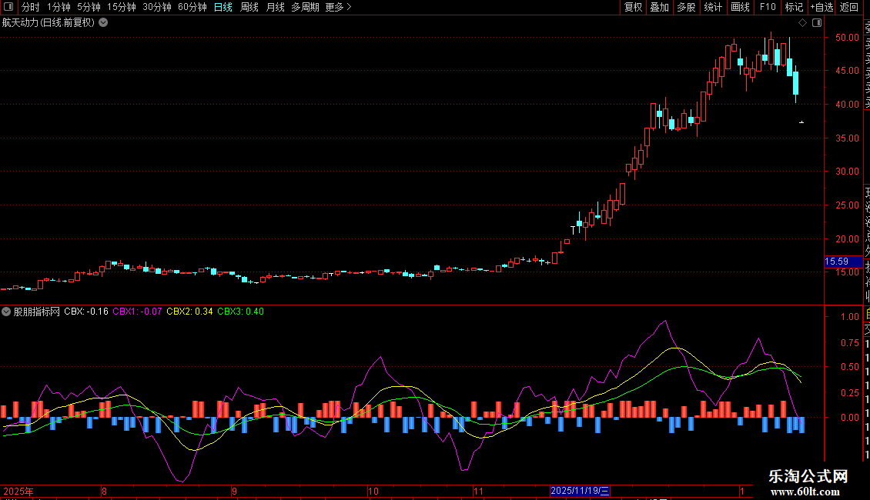Click the 50.00 price axis label

(x=847, y=38)
